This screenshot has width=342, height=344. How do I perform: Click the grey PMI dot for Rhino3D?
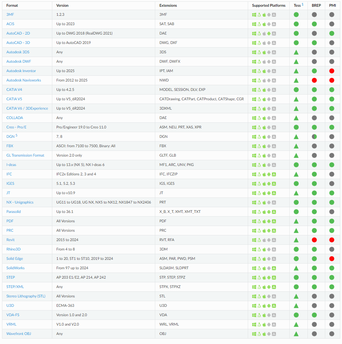332,249
